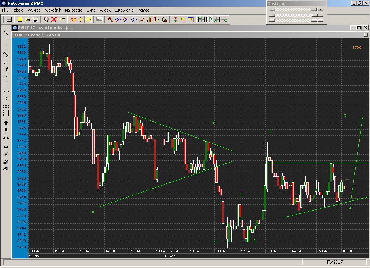Select third window layout icon
Screen dimensions: 370x268
click(x=217, y=20)
